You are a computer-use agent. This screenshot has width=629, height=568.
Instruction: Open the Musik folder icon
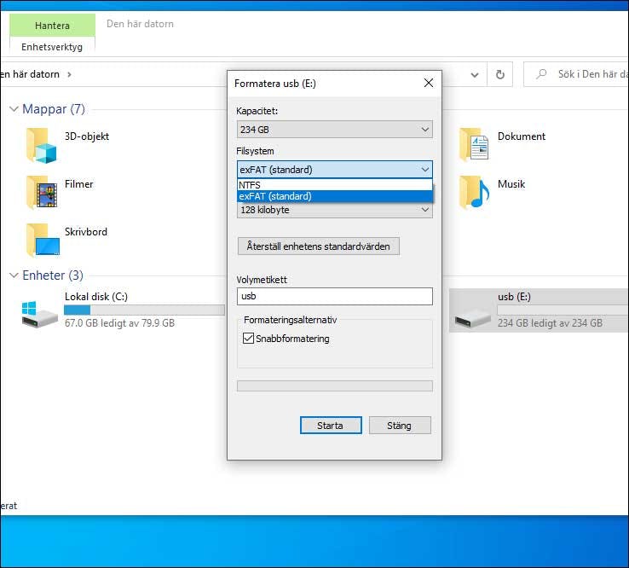[x=474, y=193]
